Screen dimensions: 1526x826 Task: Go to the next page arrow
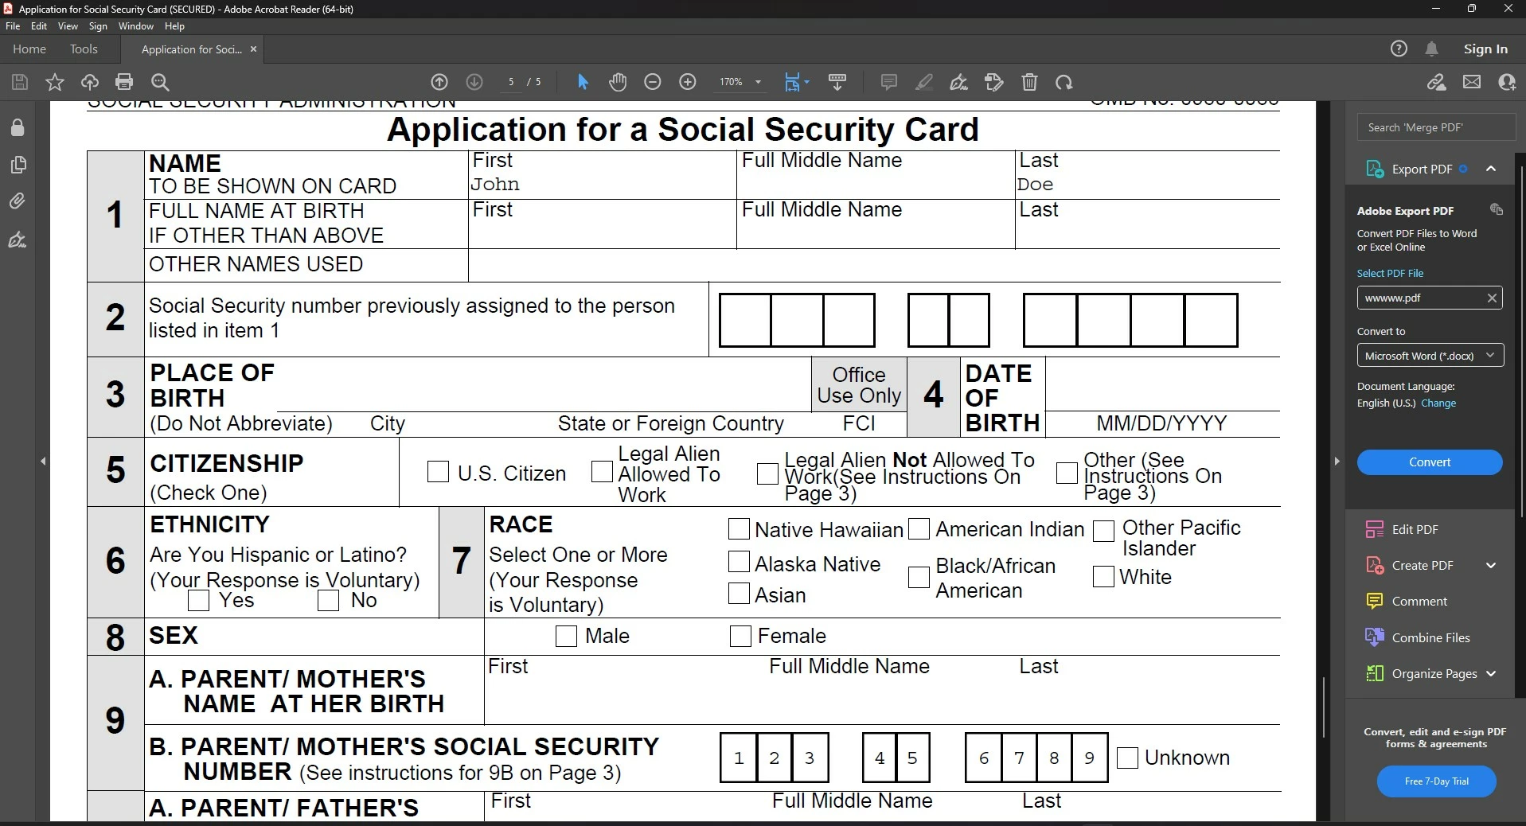(x=474, y=82)
